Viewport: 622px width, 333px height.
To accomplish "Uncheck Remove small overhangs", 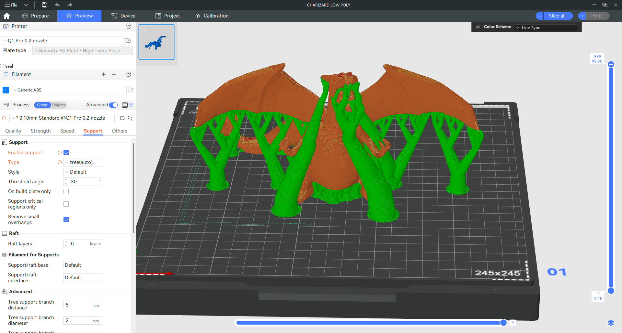I will tap(66, 220).
